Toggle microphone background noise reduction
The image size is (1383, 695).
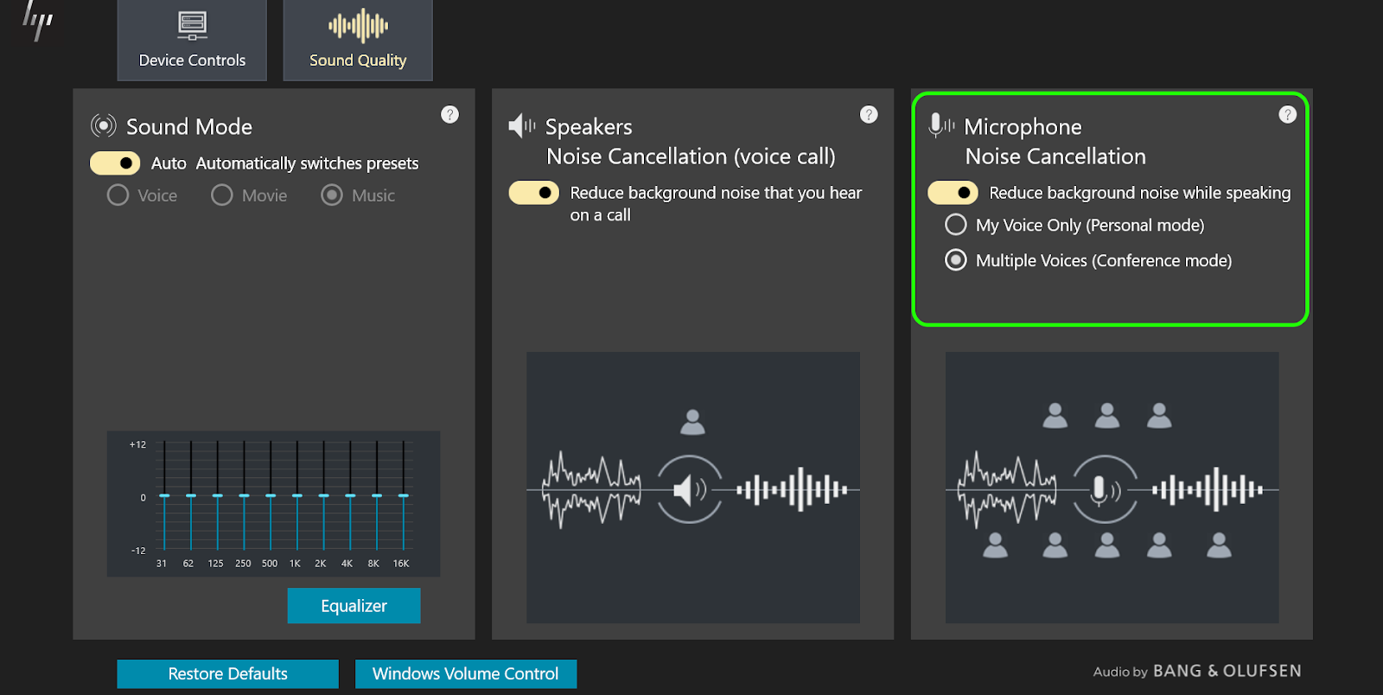pyautogui.click(x=953, y=193)
